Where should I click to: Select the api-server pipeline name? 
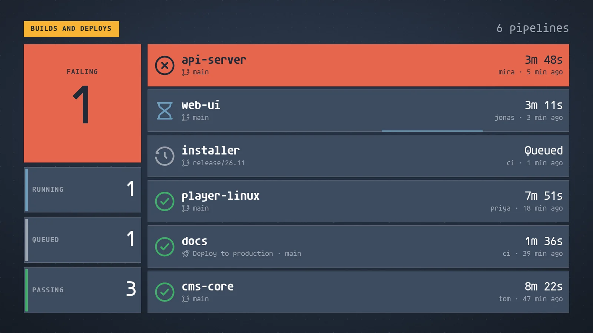pyautogui.click(x=214, y=60)
